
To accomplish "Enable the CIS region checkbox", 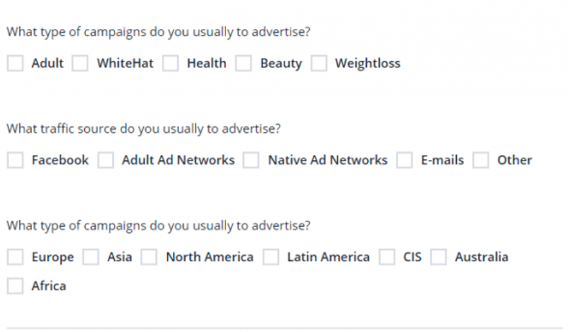I will point(387,257).
